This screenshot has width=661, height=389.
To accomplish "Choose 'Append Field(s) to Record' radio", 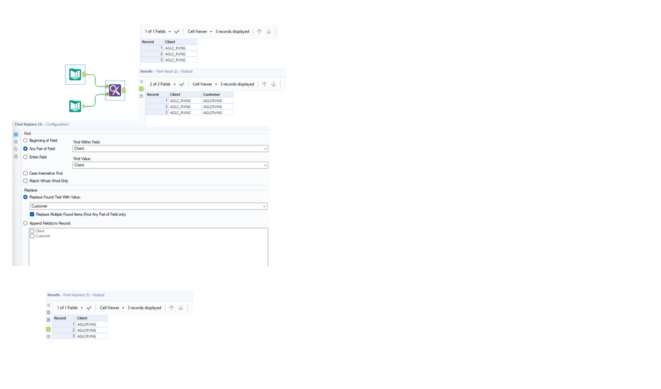I will (x=25, y=223).
